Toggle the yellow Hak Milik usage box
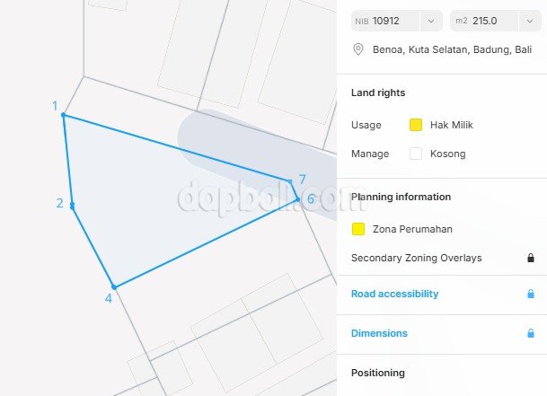The height and width of the screenshot is (396, 547). pos(416,125)
